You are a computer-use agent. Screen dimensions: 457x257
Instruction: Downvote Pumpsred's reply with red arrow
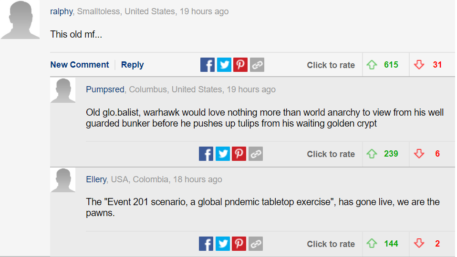[x=419, y=154]
